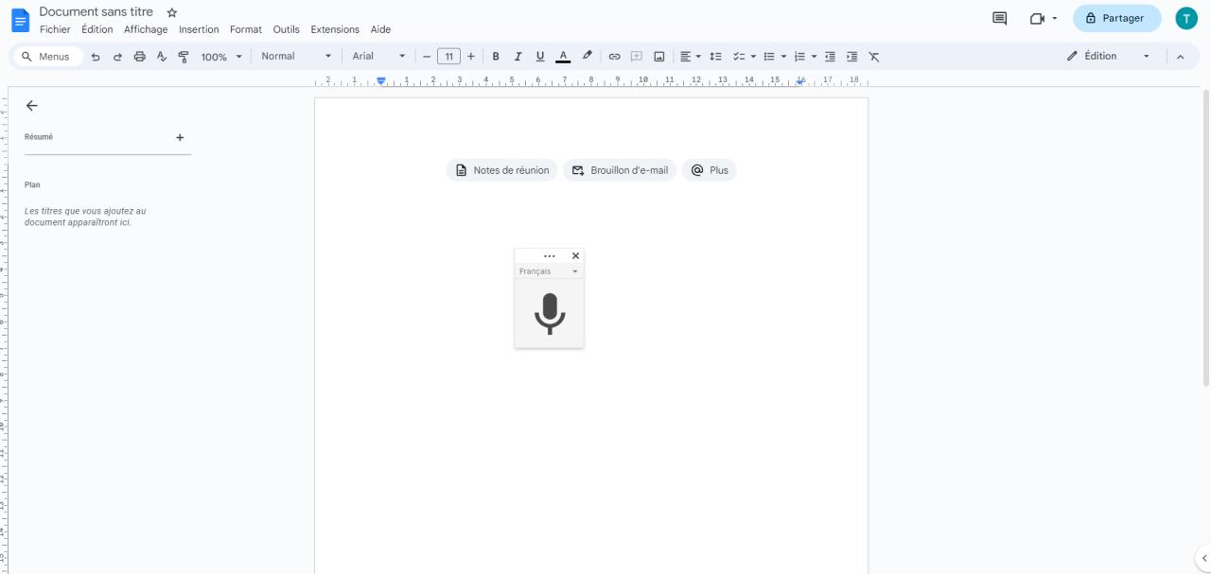Insert a link via the link icon
Screen dimensions: 1211x574
(615, 56)
